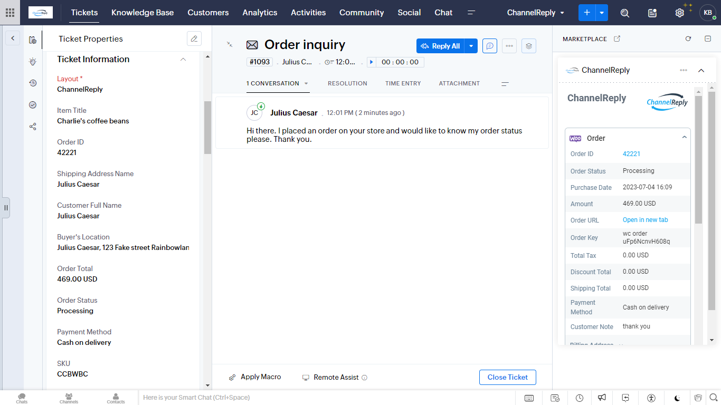Screen dimensions: 721x405
Task: Toggle night mode moon icon in bottom bar
Action: point(678,398)
